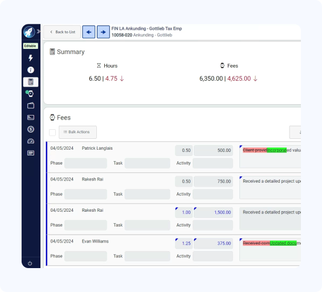Click the partially visible sort button right of Fees

coord(295,132)
